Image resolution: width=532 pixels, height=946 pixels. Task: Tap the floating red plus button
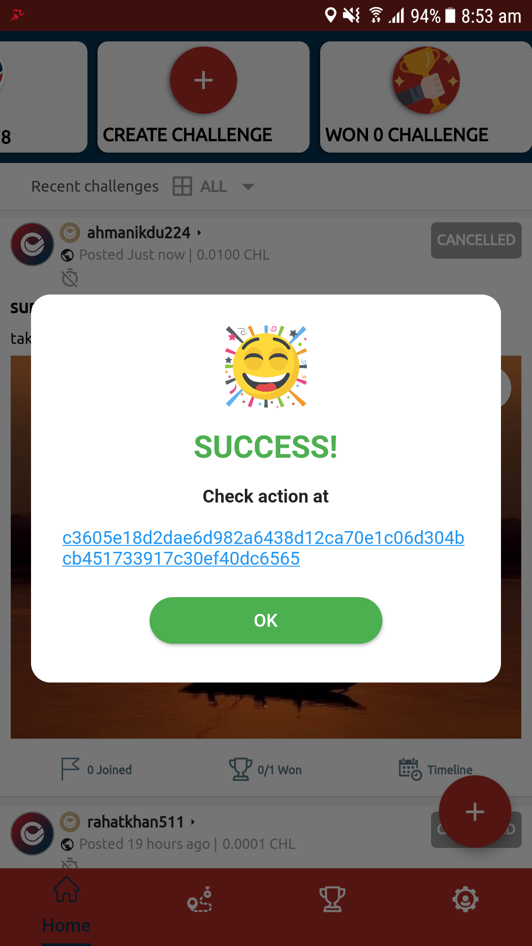[x=475, y=811]
